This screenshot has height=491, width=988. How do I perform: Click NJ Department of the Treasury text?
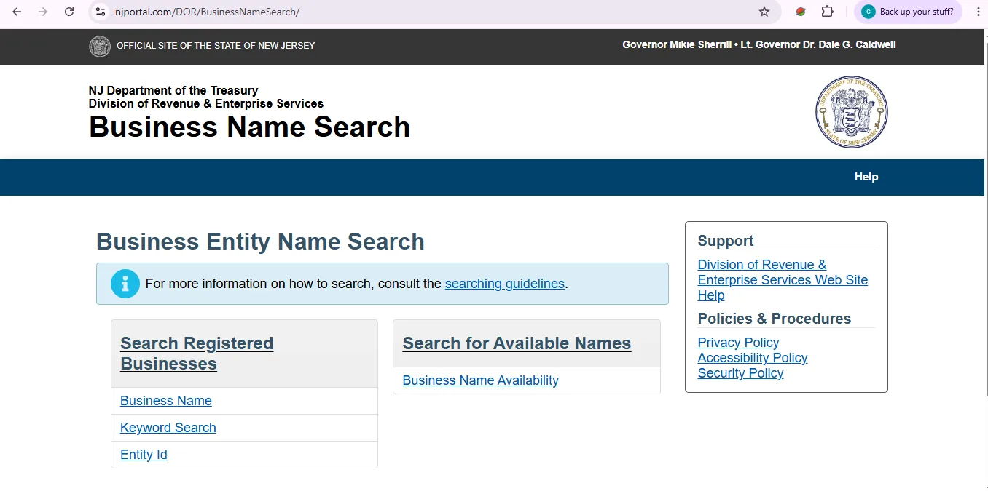pos(173,90)
